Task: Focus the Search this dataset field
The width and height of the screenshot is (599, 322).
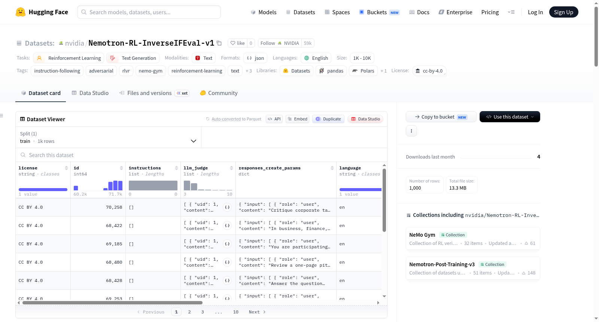Action: coord(201,155)
